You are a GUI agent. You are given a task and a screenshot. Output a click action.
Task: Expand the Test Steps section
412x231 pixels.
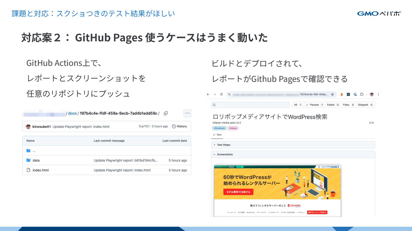(x=293, y=145)
